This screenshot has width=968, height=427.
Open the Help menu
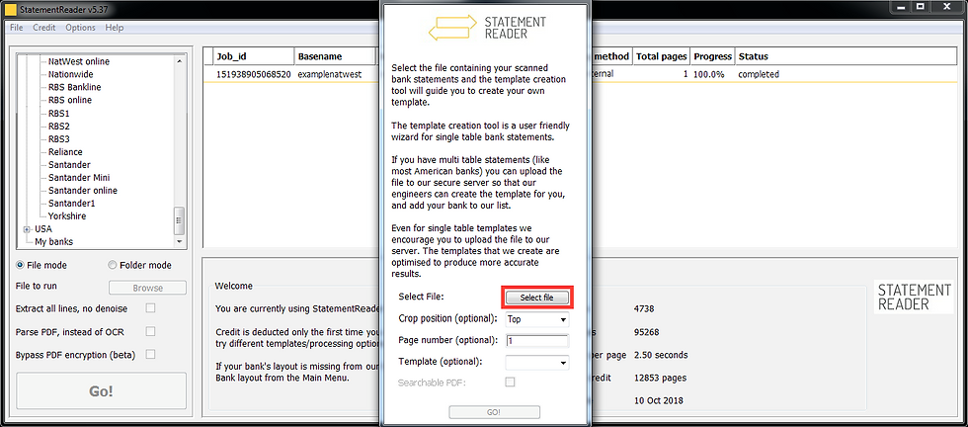click(x=115, y=28)
